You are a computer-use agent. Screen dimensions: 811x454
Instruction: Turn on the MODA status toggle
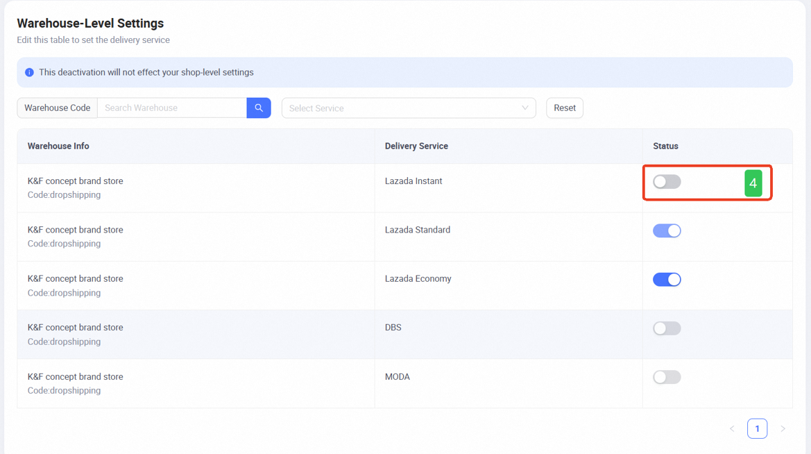667,376
